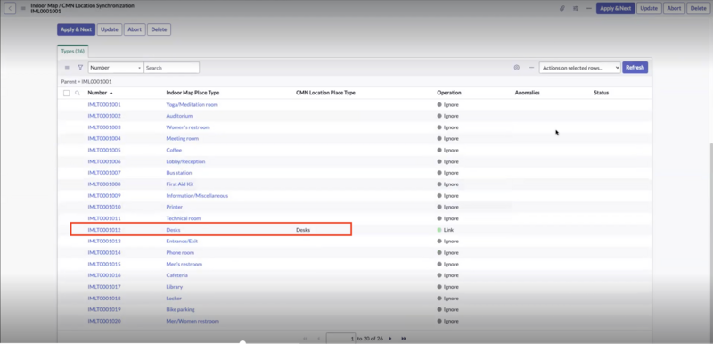Click Update button above the Types tab

coord(109,29)
